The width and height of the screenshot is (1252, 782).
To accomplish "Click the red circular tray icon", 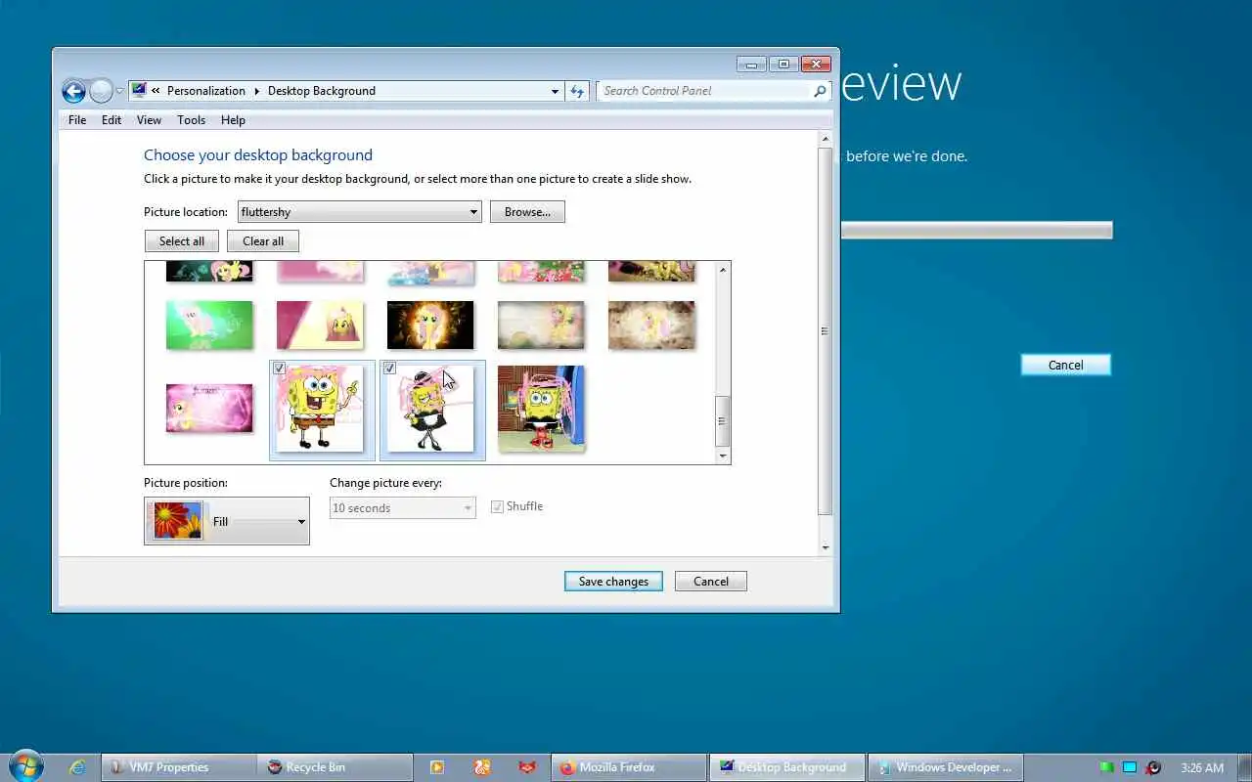I will click(x=1153, y=767).
